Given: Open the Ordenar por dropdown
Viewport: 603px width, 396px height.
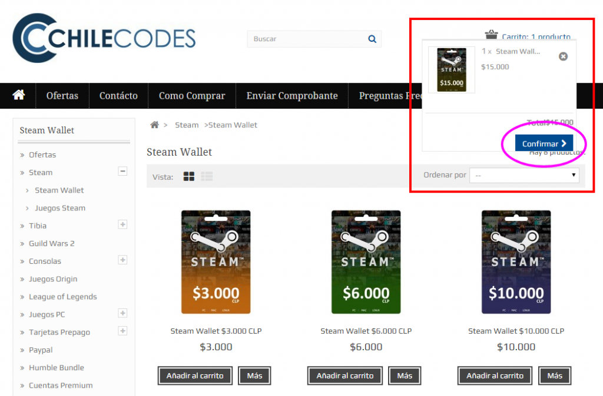Looking at the screenshot, I should click(524, 175).
